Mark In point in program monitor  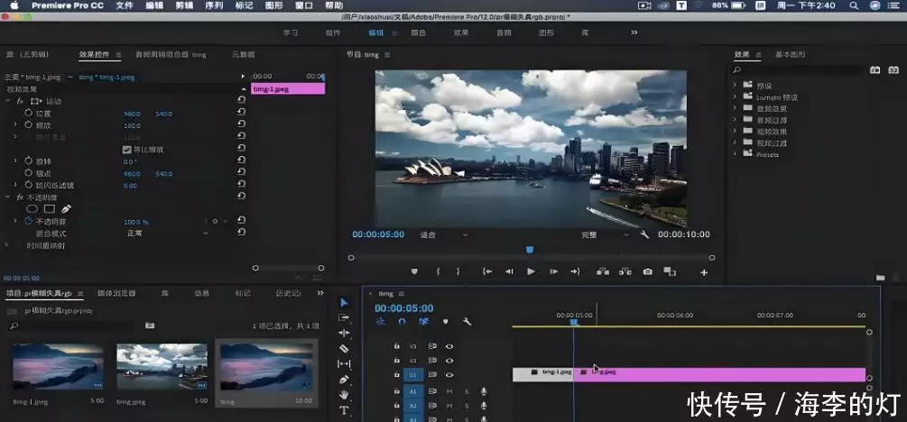pos(438,271)
